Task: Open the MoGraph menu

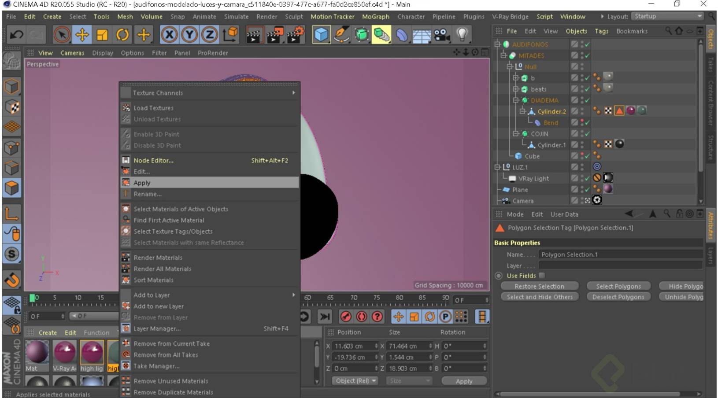Action: [375, 17]
